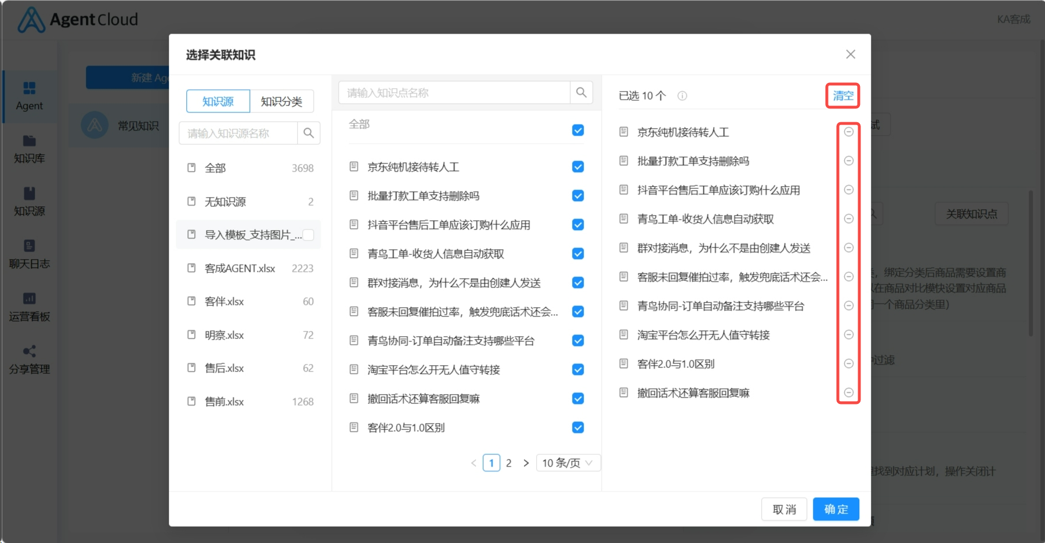
Task: Click 客伴2.0与1.0区别 text in selected list
Action: coord(676,364)
